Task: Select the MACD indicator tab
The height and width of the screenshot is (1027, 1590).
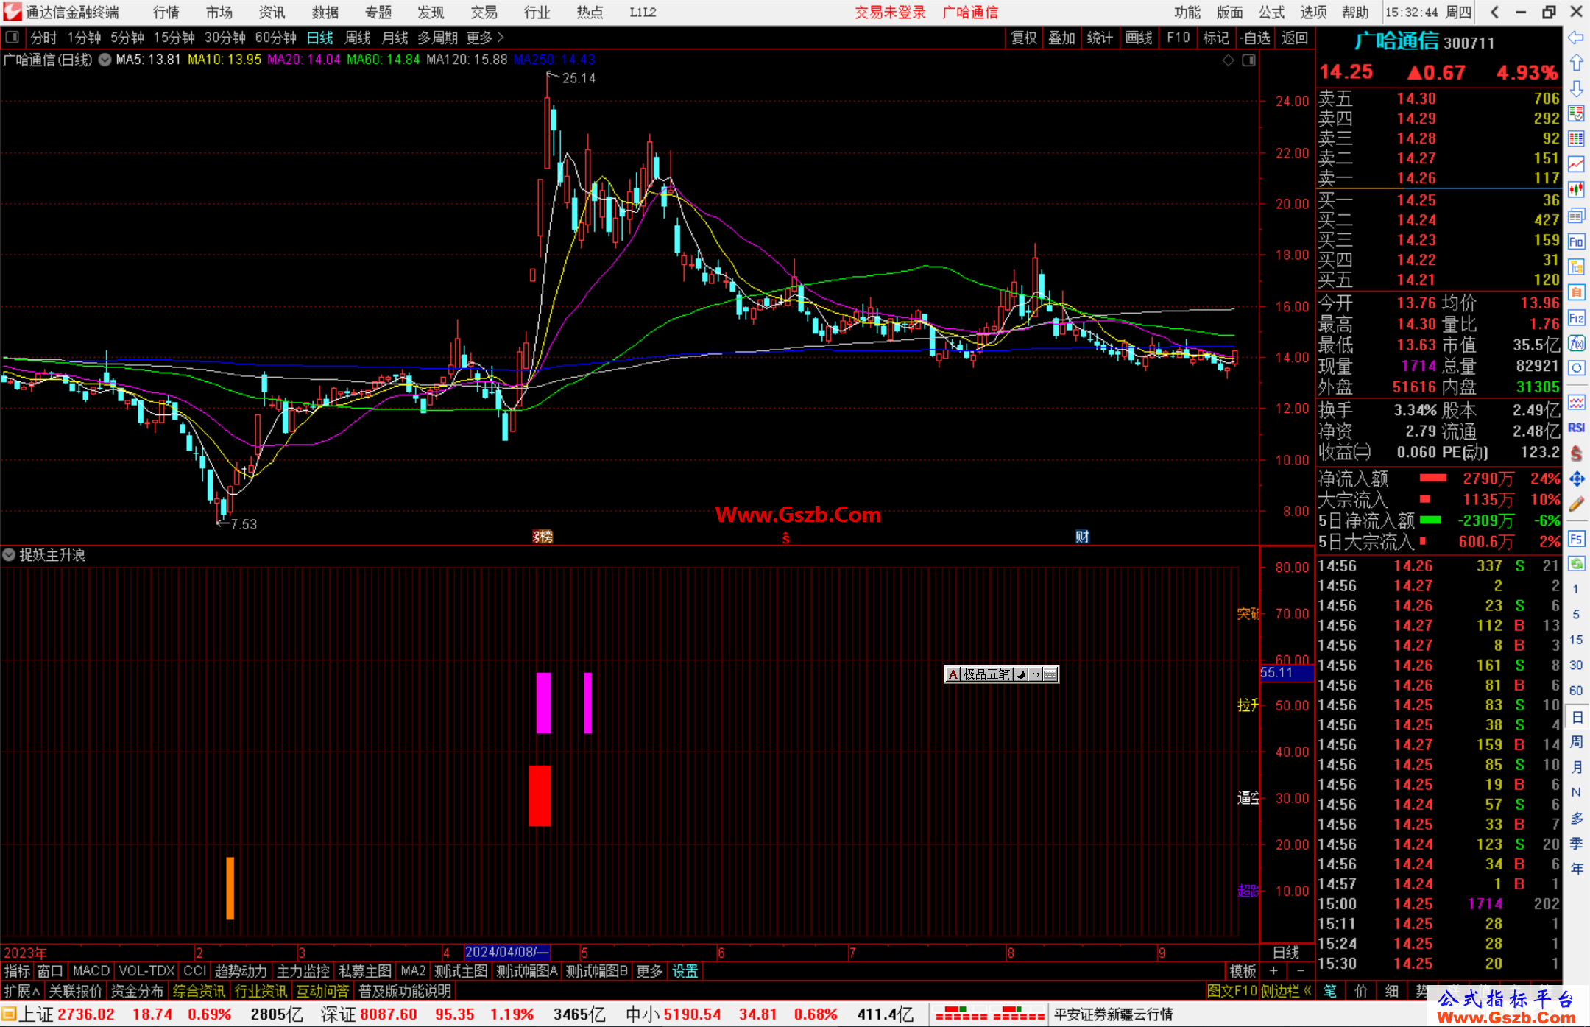Action: (x=91, y=971)
